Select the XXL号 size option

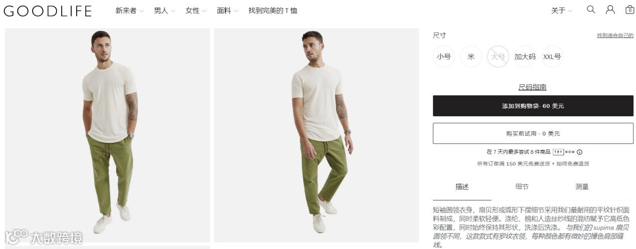coord(552,57)
